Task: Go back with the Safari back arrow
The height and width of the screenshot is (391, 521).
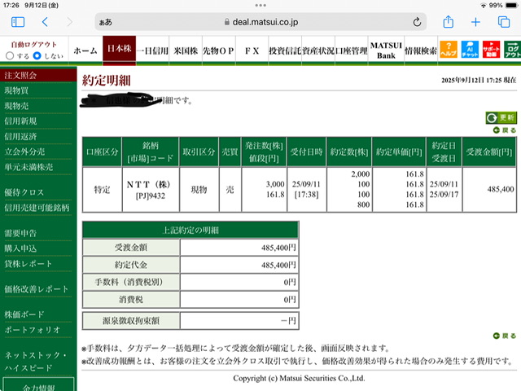Action: (x=46, y=22)
